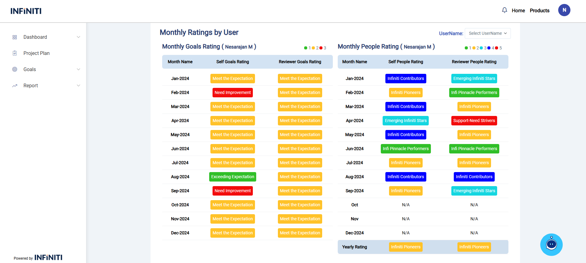Click the notification bell icon
Image resolution: width=586 pixels, height=263 pixels.
pos(504,10)
